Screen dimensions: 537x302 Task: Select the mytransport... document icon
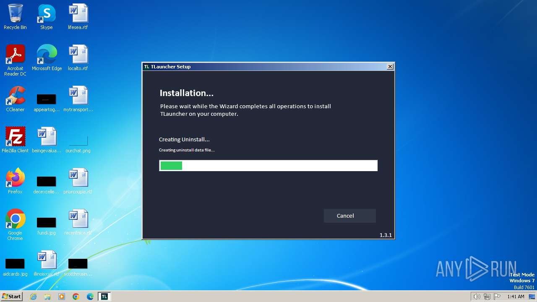point(78,99)
